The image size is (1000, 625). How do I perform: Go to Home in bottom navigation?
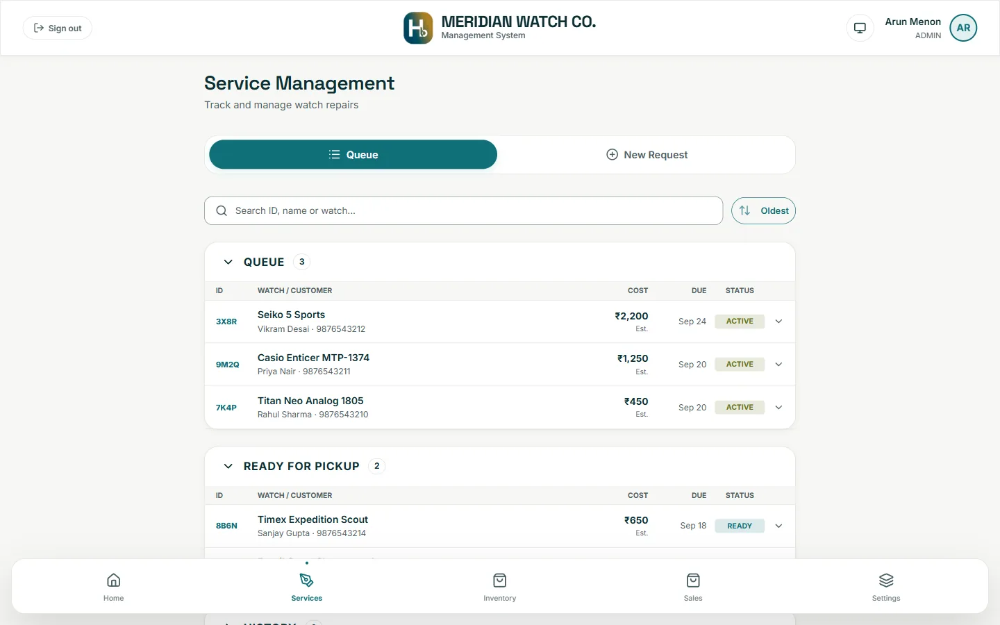click(114, 587)
